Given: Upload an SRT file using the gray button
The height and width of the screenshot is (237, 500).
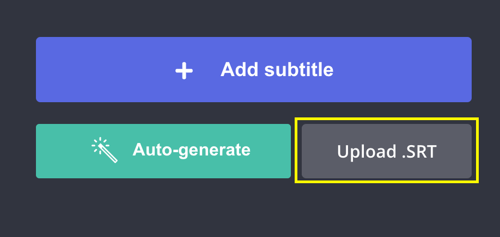Looking at the screenshot, I should pyautogui.click(x=387, y=151).
